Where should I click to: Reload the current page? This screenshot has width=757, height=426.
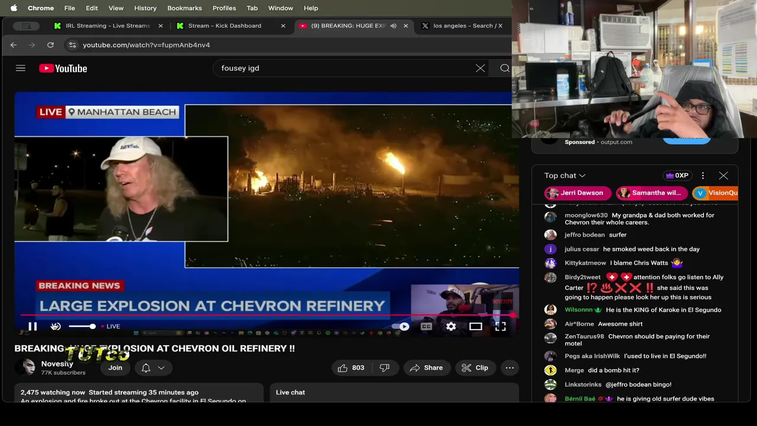[50, 45]
